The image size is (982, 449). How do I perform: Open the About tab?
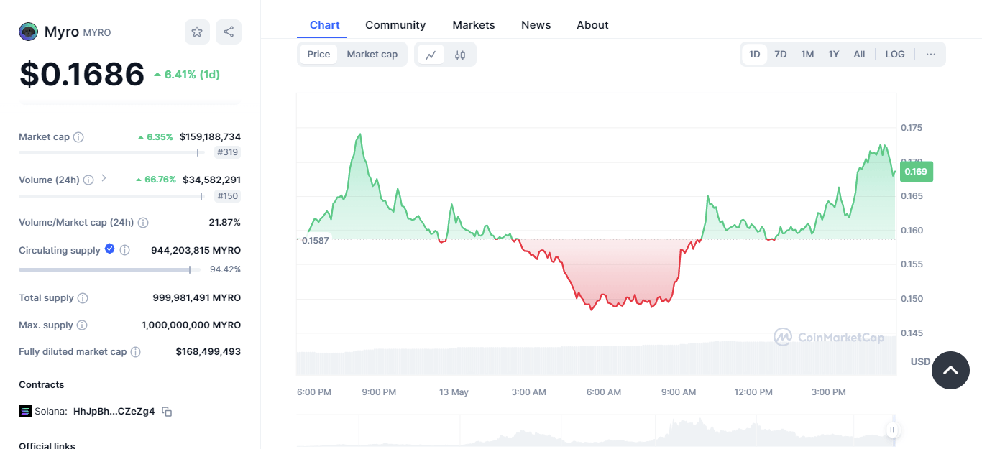click(x=592, y=25)
